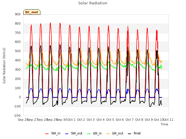Click the red SW_in legend swatch
186x139 pixels.
click(47, 134)
